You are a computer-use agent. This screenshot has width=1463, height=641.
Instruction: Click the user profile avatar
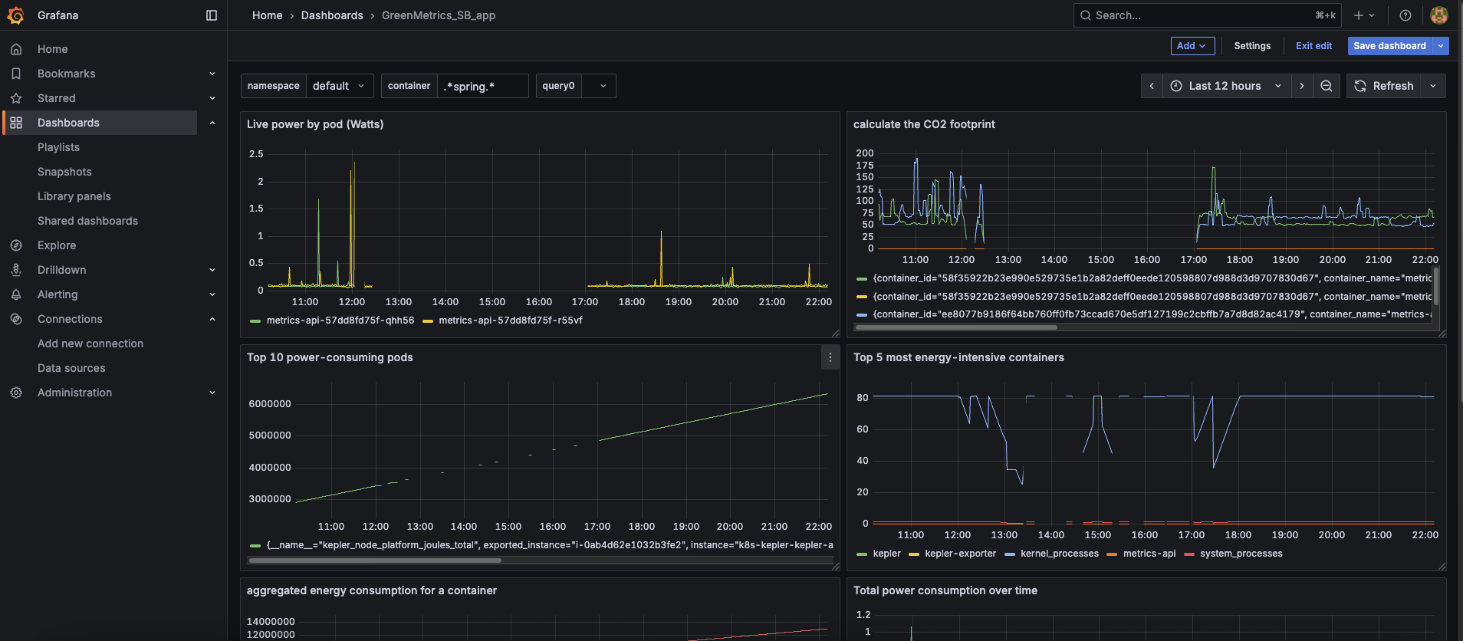click(1438, 15)
